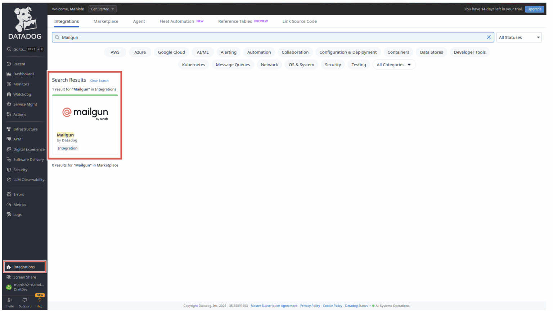Screen dimensions: 553x311
Task: Switch to the Marketplace tab
Action: pyautogui.click(x=106, y=21)
